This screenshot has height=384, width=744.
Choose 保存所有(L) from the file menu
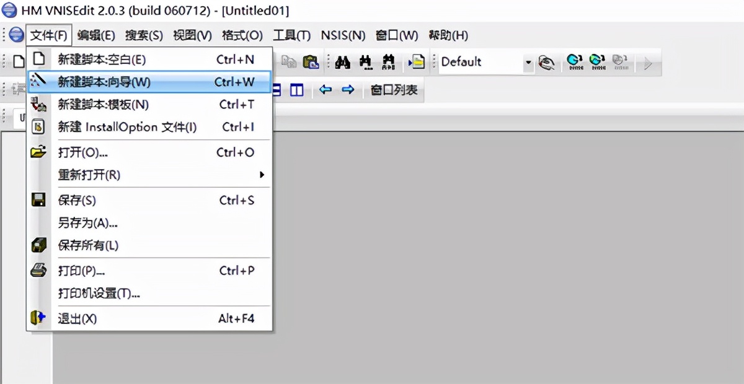149,245
